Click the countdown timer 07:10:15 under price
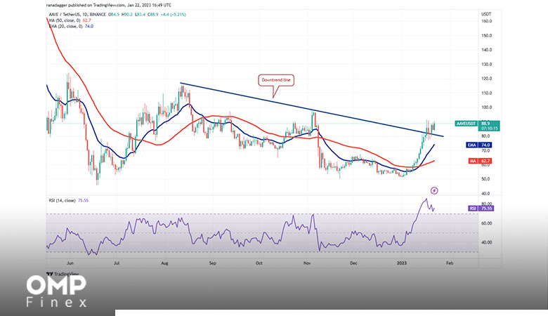The width and height of the screenshot is (548, 316). 490,129
